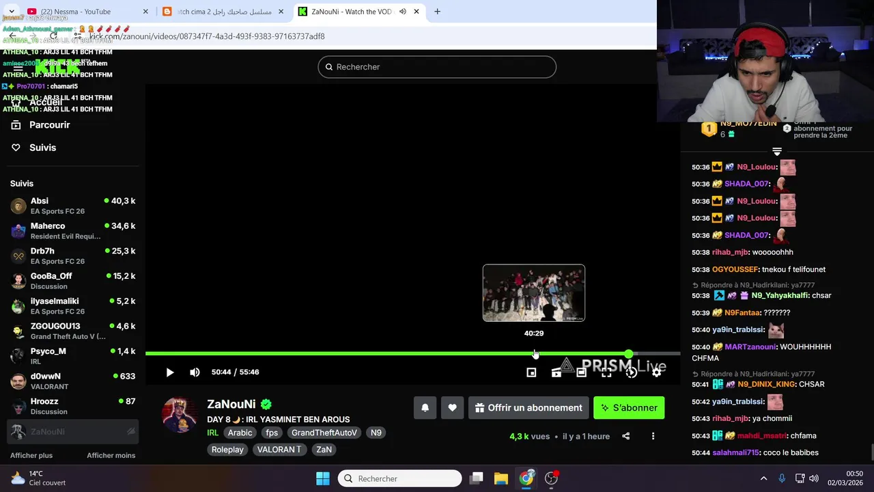Viewport: 874px width, 492px height.
Task: Open the playback speed control
Action: pyautogui.click(x=632, y=372)
